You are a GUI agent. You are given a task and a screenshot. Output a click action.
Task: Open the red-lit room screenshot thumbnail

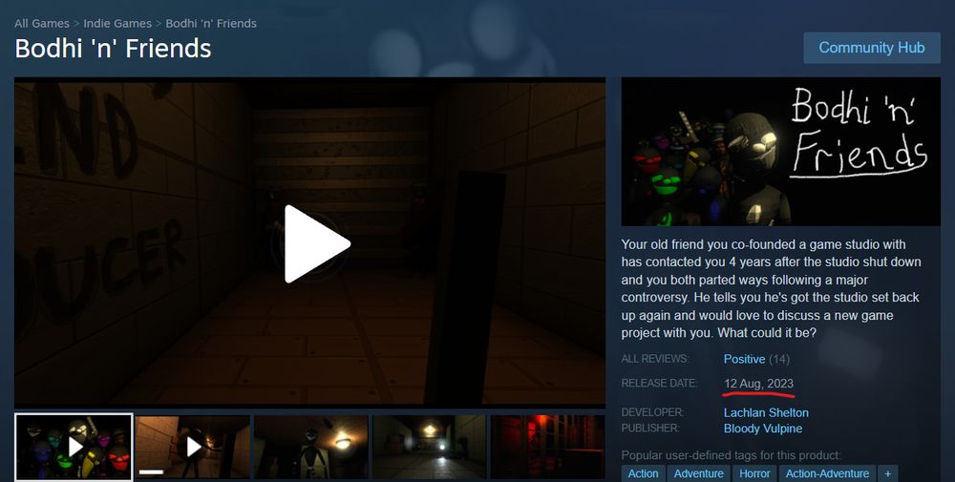[547, 448]
